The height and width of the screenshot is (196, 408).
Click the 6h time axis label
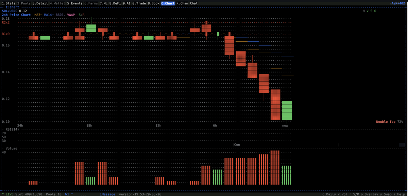pyautogui.click(x=215, y=126)
